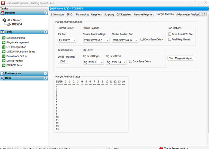This screenshot has height=149, width=209.
Task: Open System Scripting tool link
Action: (16, 38)
